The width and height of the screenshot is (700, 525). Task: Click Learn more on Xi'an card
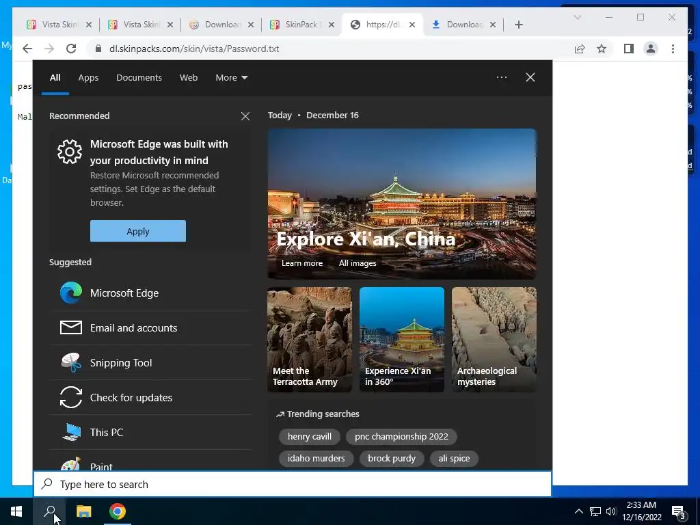click(301, 263)
